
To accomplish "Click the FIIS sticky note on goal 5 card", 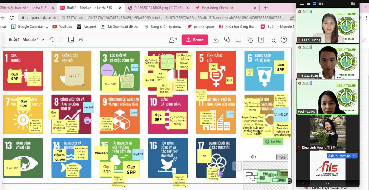I will 229,81.
